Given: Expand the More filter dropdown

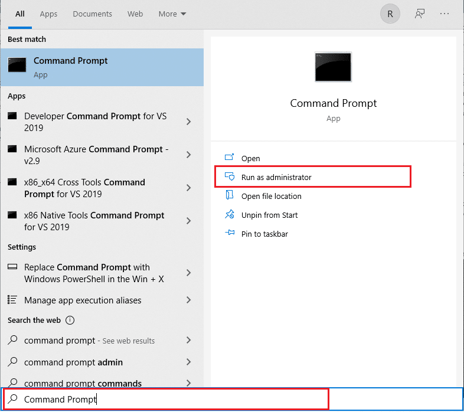Looking at the screenshot, I should [172, 14].
